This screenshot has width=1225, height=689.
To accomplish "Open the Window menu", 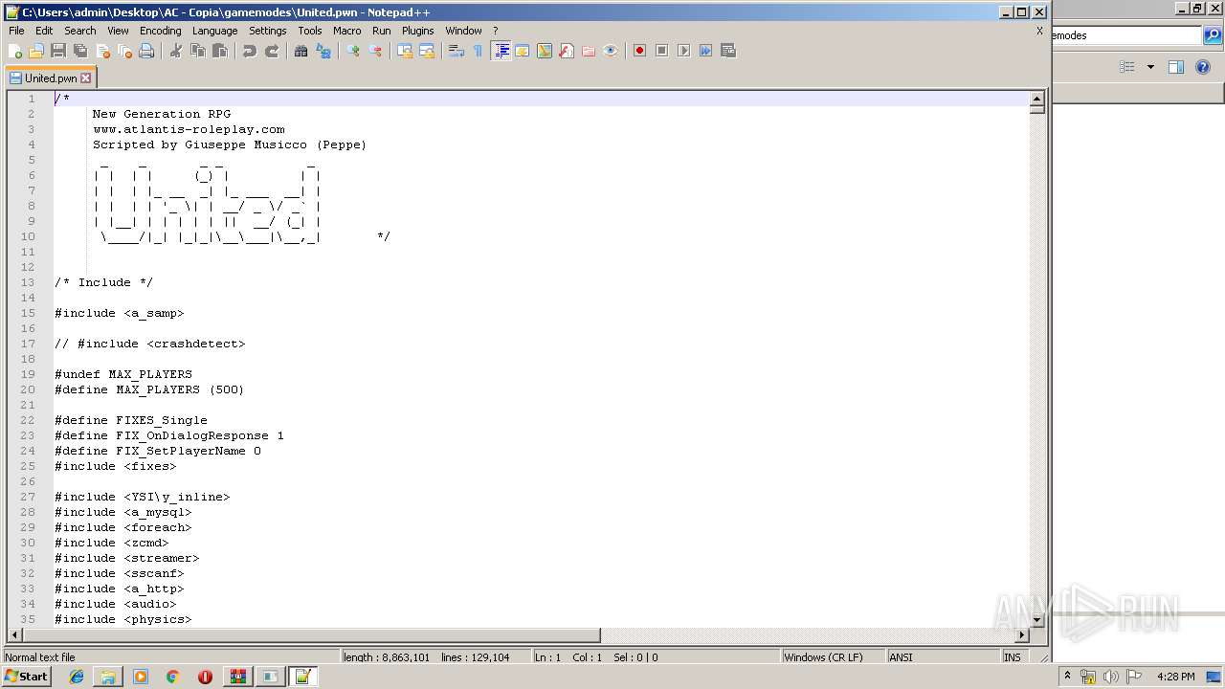I will [463, 31].
